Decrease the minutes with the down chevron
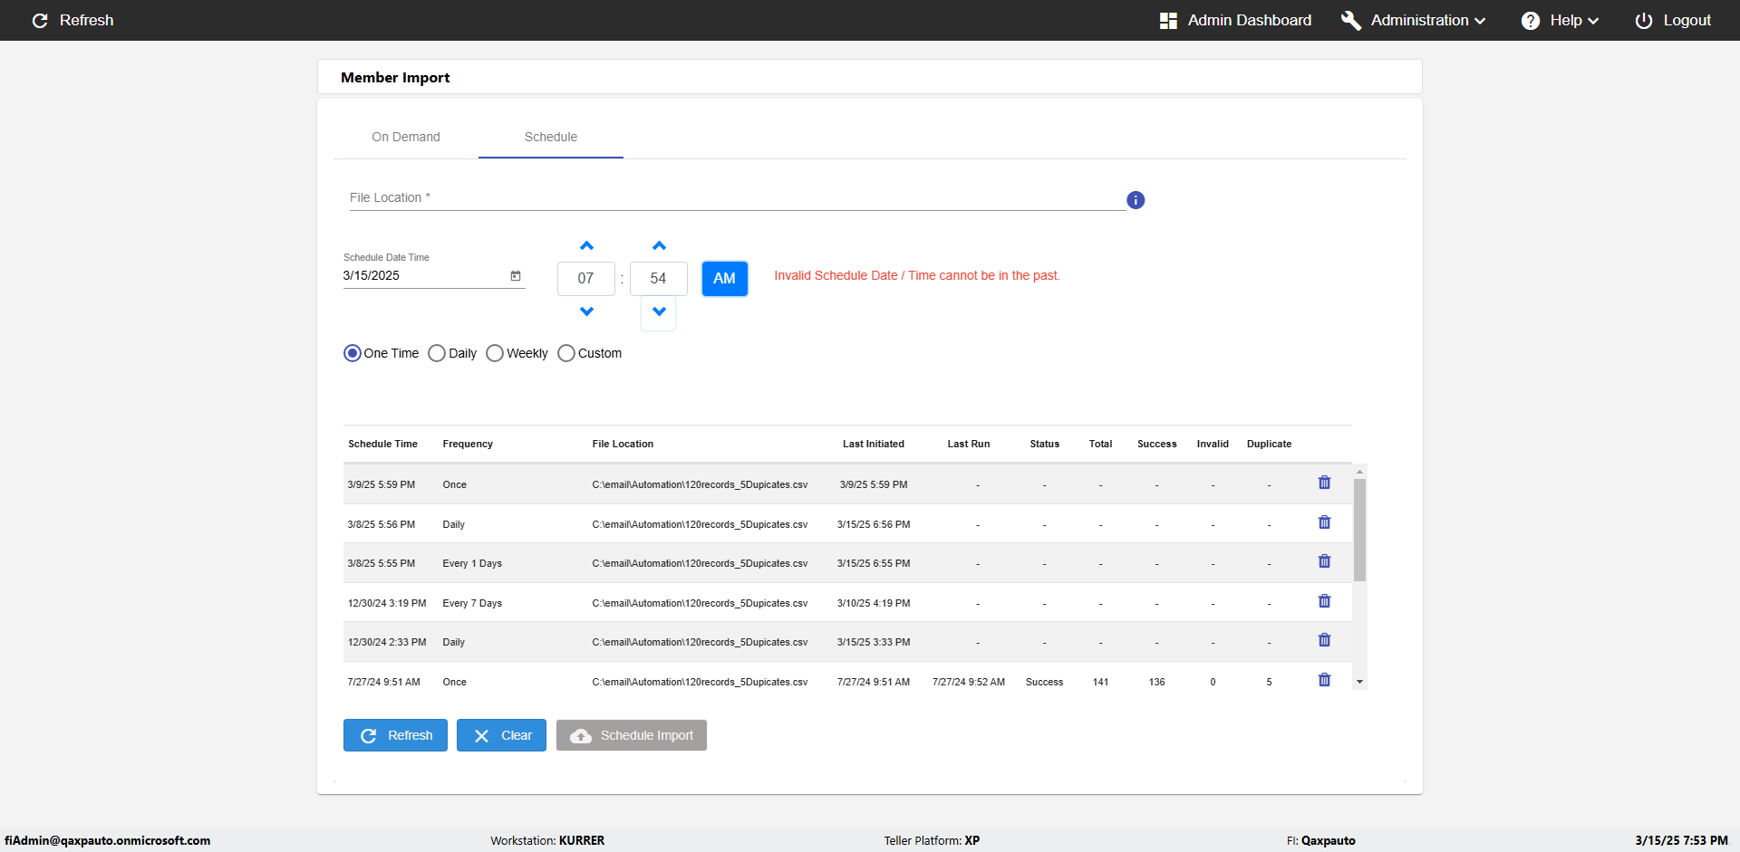The width and height of the screenshot is (1740, 852). click(659, 312)
